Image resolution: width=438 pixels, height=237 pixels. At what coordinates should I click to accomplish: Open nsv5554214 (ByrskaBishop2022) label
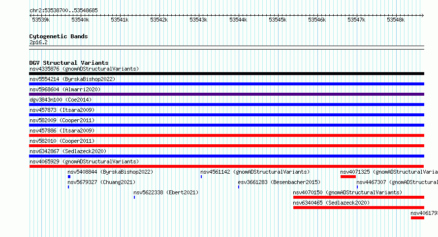click(x=72, y=79)
